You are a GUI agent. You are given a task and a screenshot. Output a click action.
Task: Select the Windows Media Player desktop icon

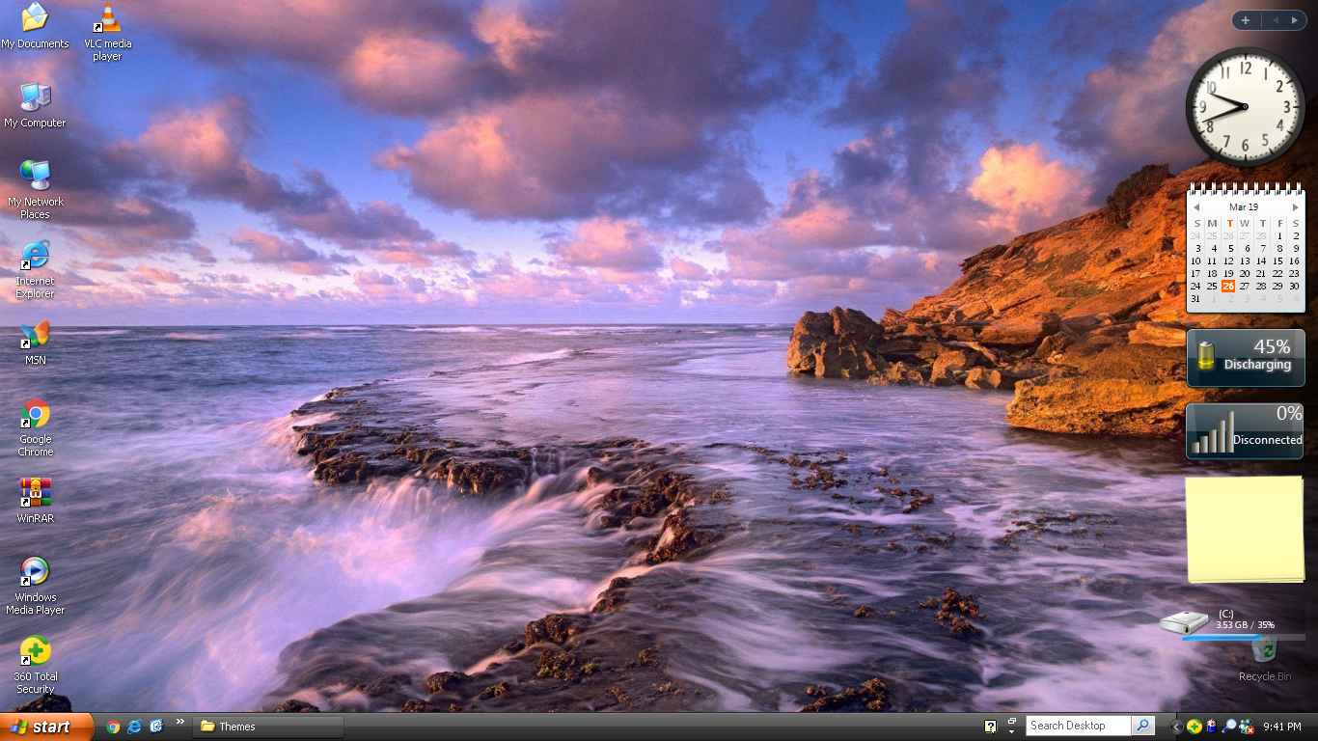click(35, 586)
